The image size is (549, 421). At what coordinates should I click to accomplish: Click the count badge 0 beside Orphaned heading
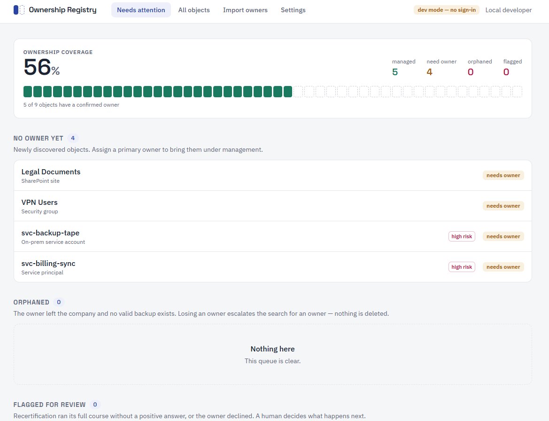pos(59,302)
